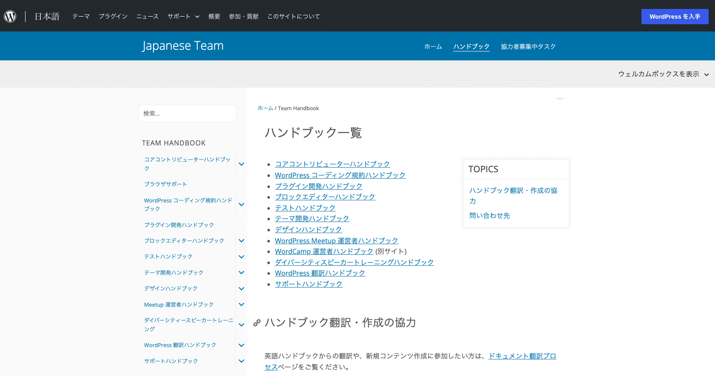Open ブロックエディターハンドブック link in main list

(x=325, y=197)
